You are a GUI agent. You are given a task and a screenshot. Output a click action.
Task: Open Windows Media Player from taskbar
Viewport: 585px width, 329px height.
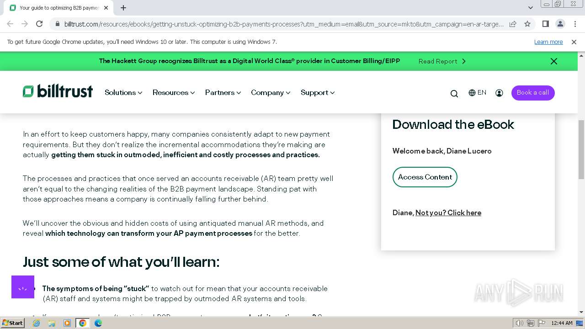(67, 323)
